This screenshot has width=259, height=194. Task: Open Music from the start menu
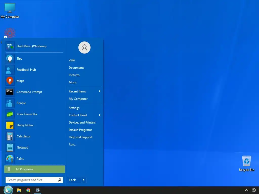(73, 82)
